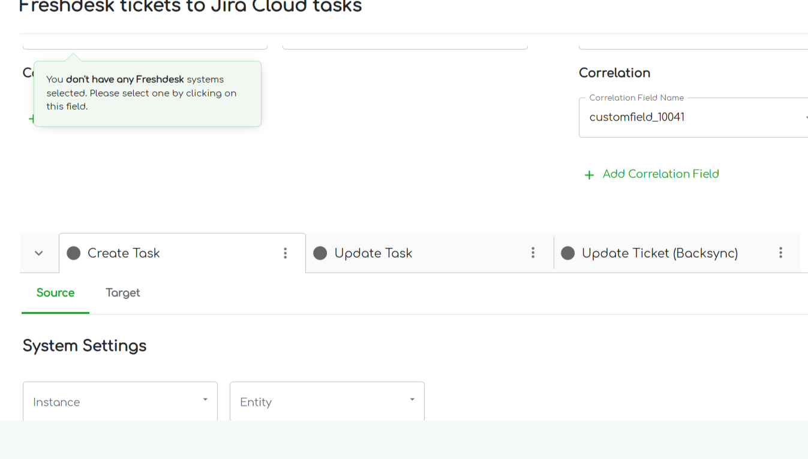Click the Instance dropdown arrow
This screenshot has width=808, height=459.
click(x=205, y=400)
